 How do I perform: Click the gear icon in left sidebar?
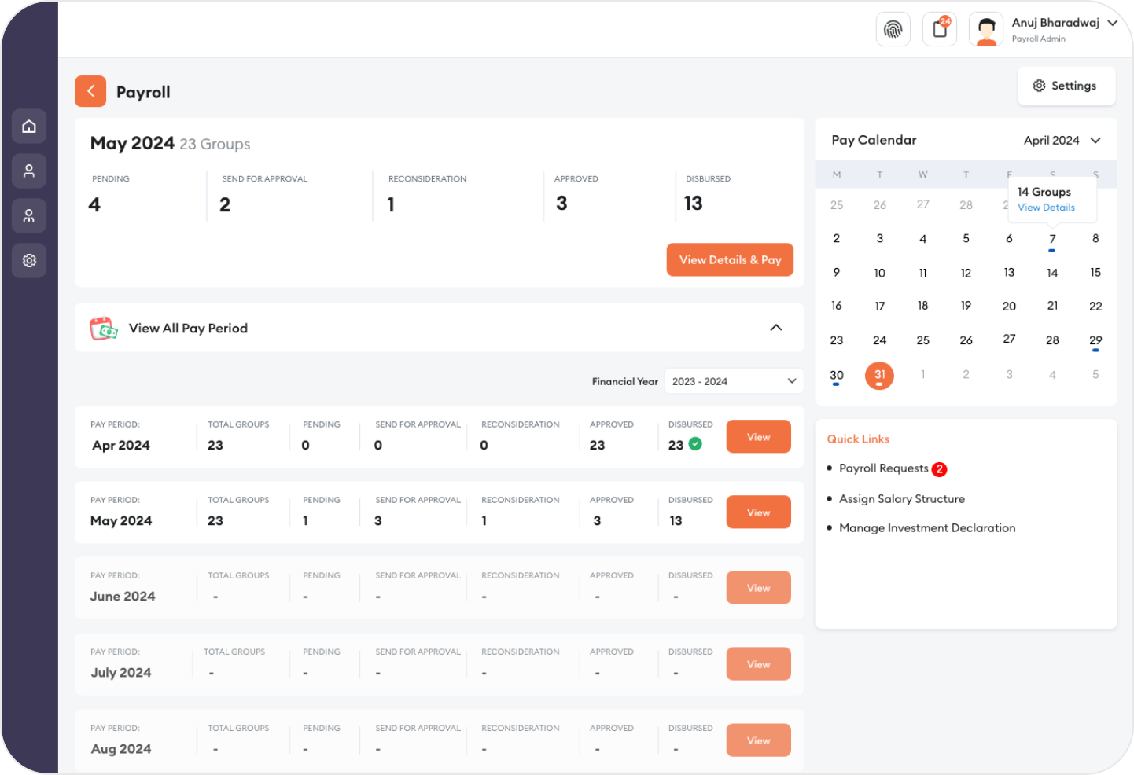click(29, 261)
